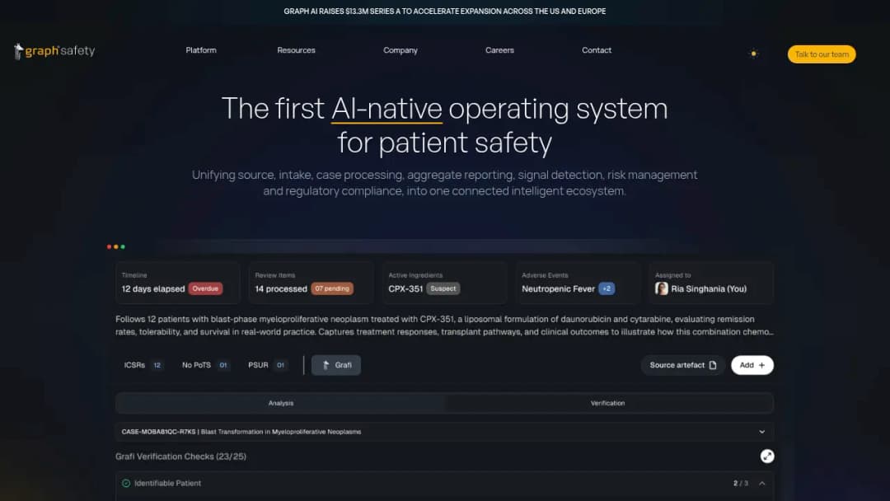The image size is (890, 501).
Task: Switch to the Verification tab
Action: [608, 403]
